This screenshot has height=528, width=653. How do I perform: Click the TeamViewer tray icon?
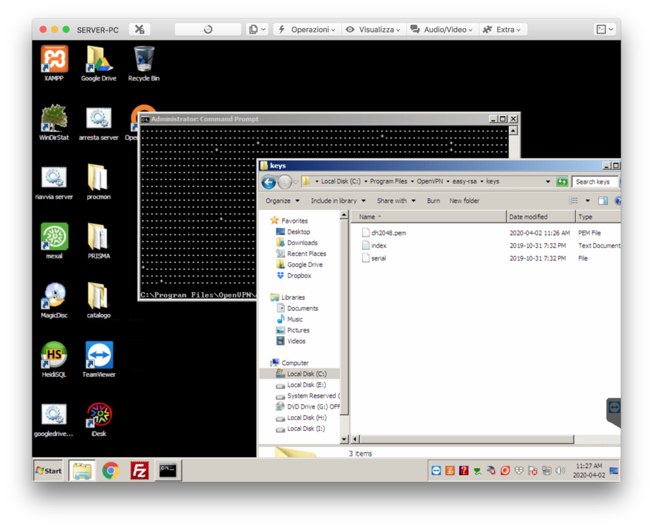tap(436, 471)
